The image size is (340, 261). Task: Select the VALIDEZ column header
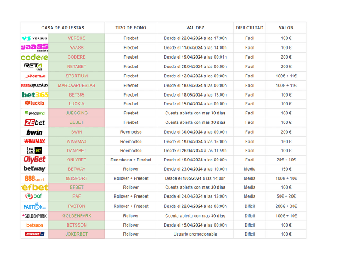coord(195,28)
